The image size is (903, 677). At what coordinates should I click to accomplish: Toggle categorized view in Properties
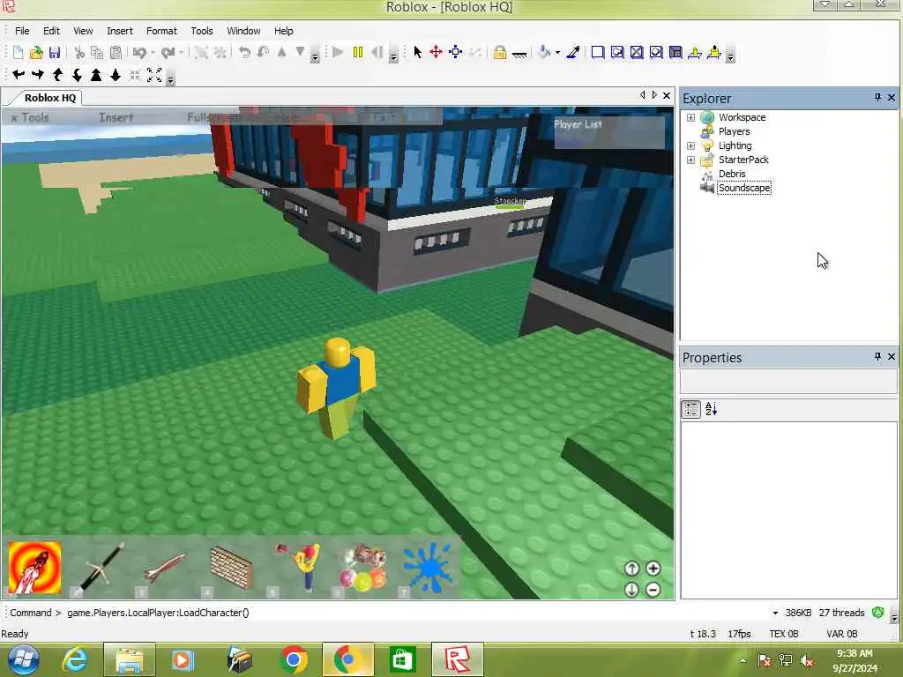click(x=690, y=409)
